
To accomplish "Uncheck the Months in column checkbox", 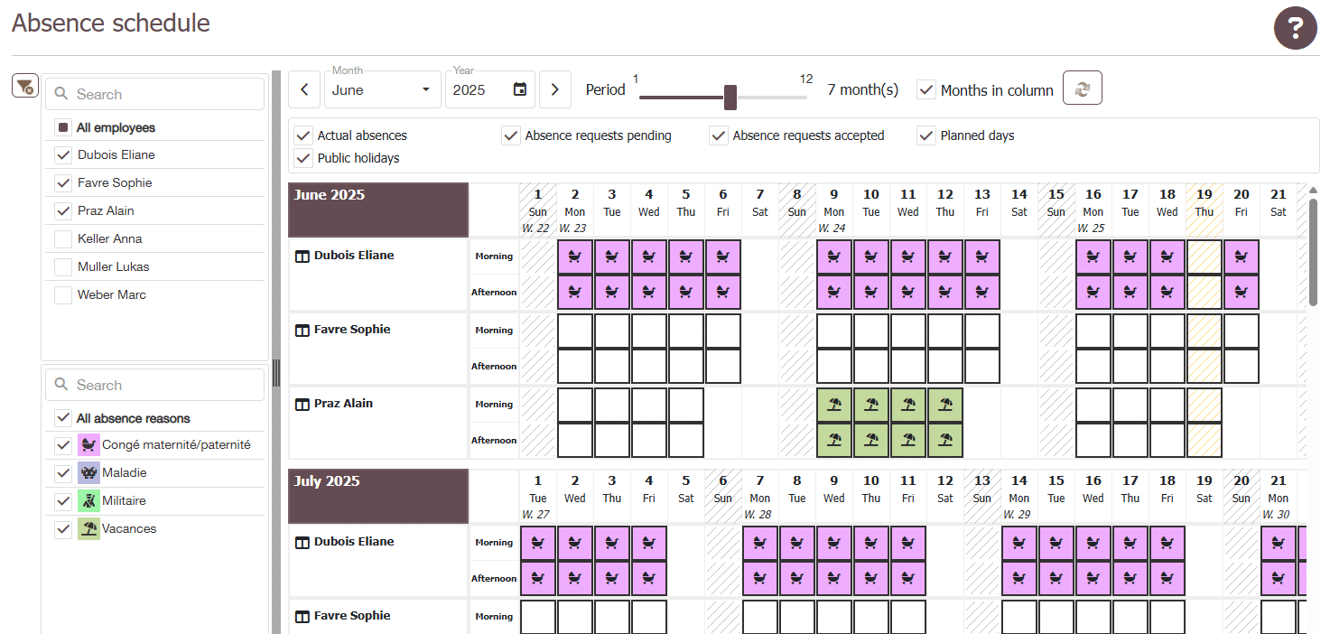I will coord(925,89).
